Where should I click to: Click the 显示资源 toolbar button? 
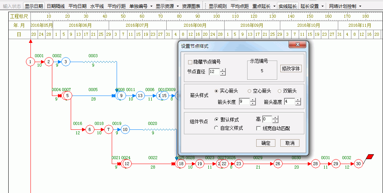point(165,6)
